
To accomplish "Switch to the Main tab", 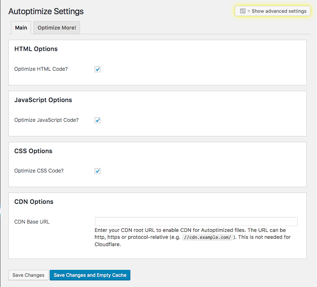I will pyautogui.click(x=21, y=28).
